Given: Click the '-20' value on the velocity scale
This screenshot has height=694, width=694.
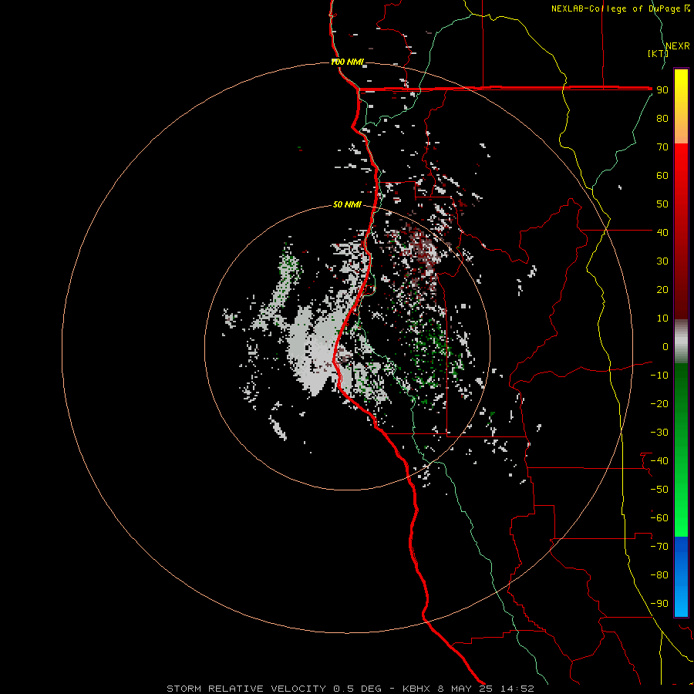Looking at the screenshot, I should point(659,404).
